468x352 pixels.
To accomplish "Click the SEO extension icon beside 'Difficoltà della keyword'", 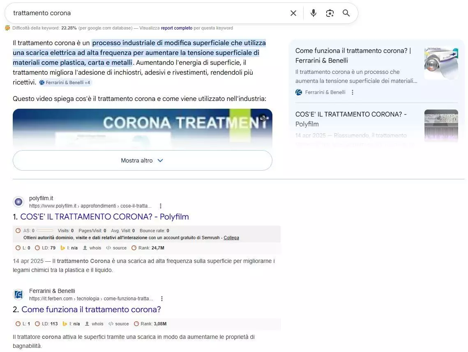I will (x=7, y=28).
